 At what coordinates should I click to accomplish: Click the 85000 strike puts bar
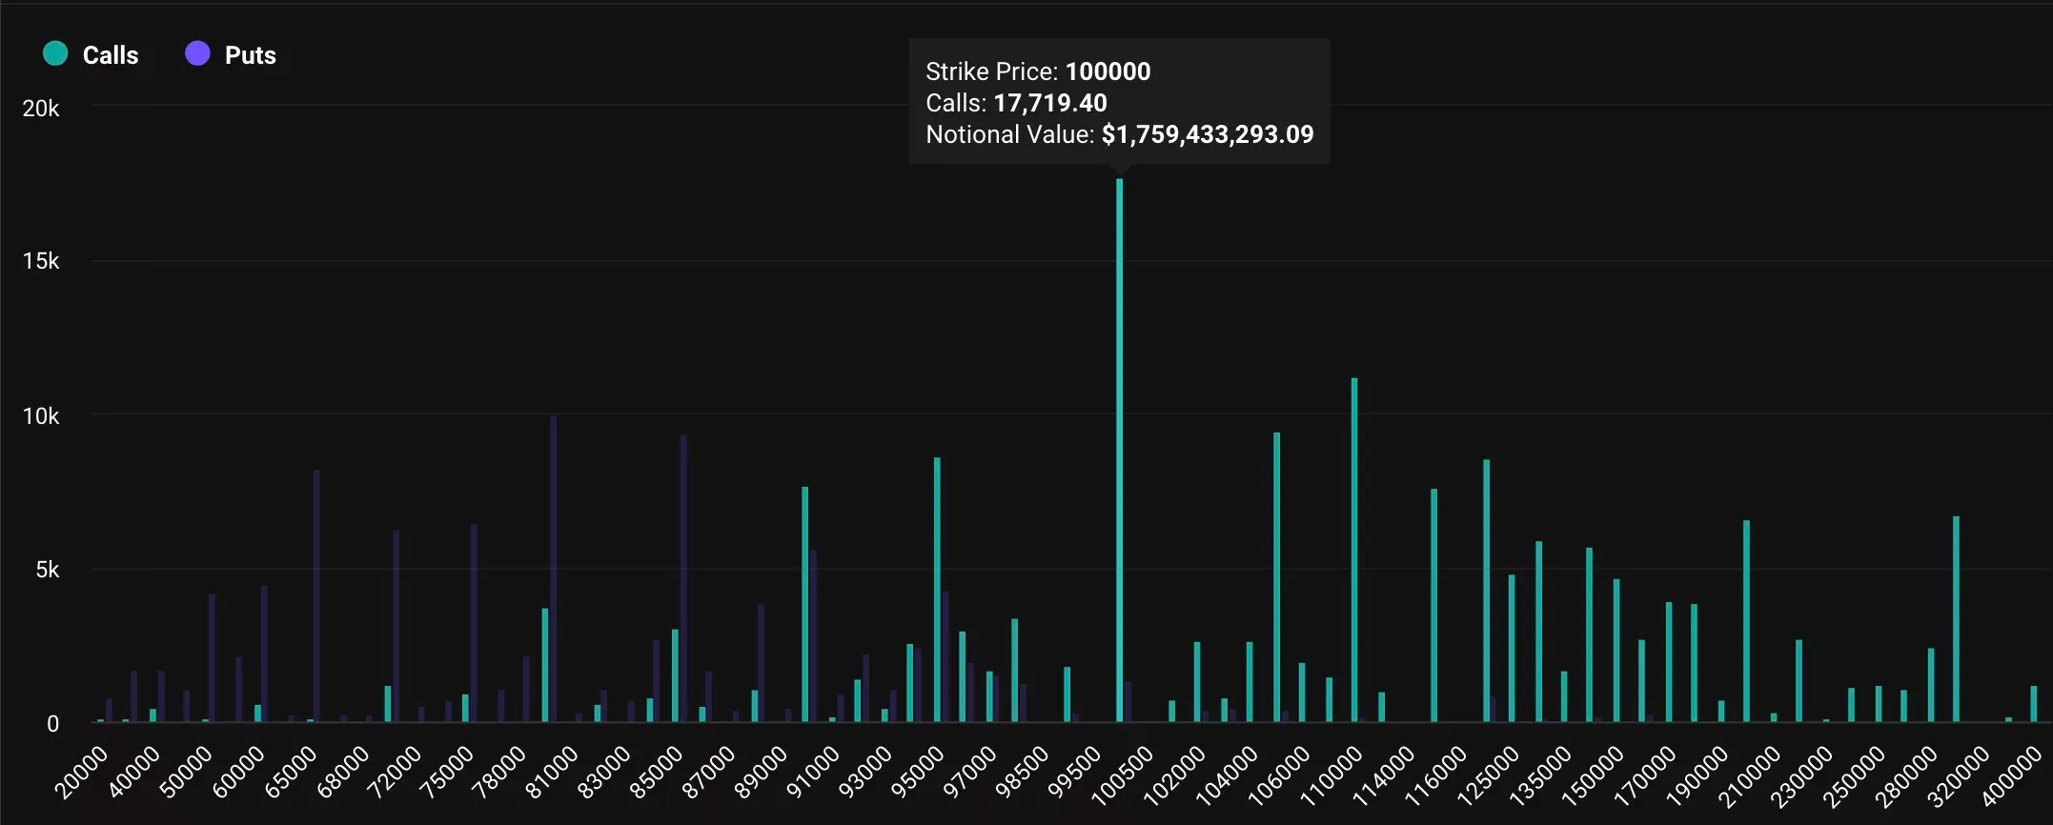tap(683, 577)
